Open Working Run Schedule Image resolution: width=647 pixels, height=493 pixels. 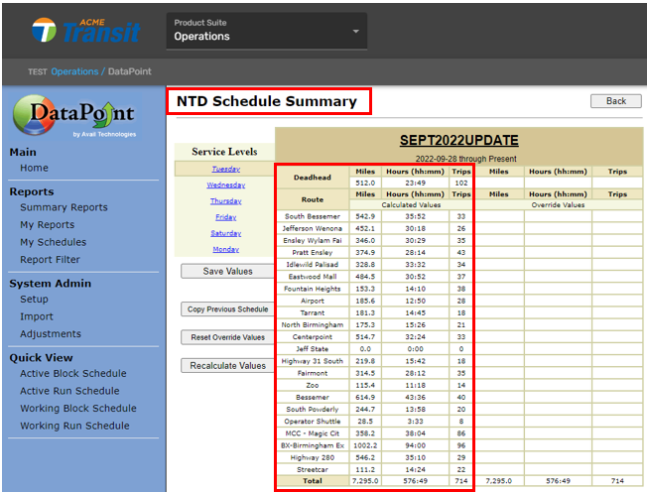tap(74, 426)
